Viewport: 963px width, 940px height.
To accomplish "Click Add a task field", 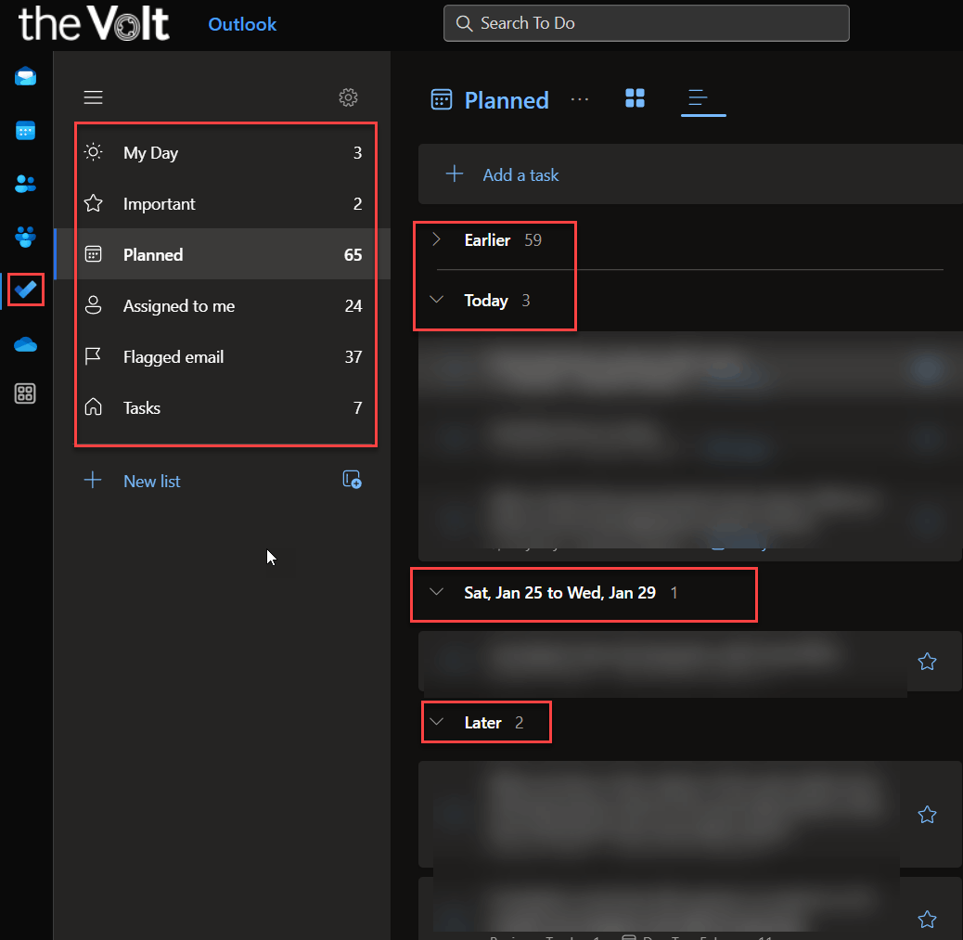I will 690,174.
